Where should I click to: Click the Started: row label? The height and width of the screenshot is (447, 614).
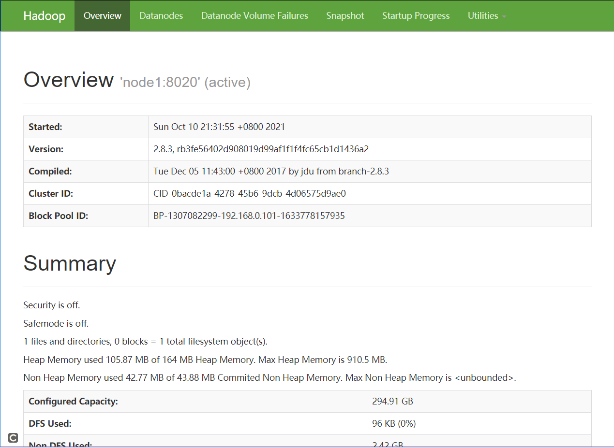tap(45, 127)
